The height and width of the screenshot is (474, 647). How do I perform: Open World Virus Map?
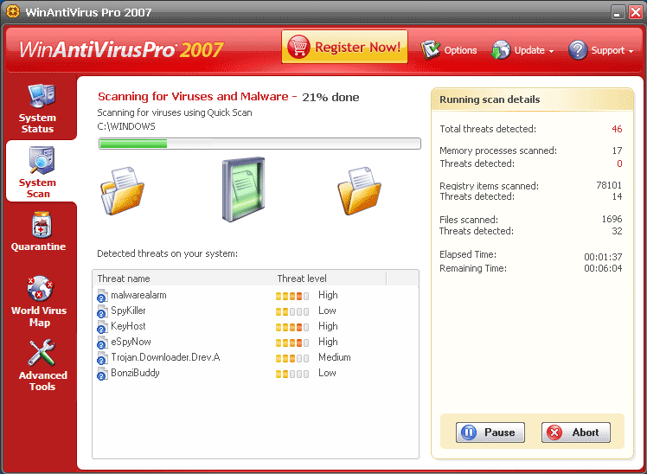click(38, 301)
